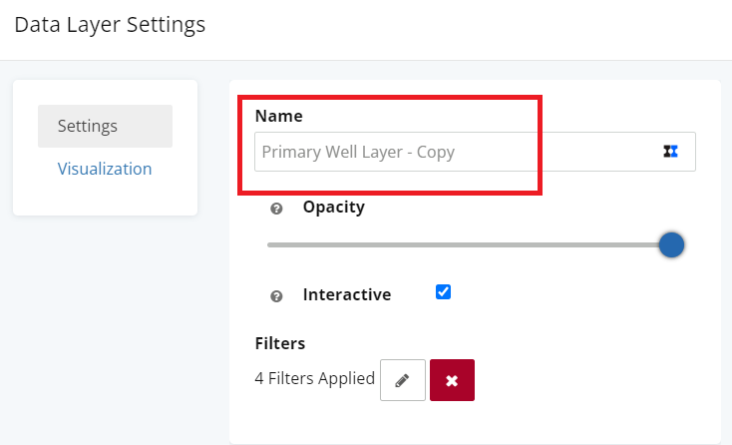The height and width of the screenshot is (445, 732).
Task: Focus the Name input field
Action: (475, 152)
